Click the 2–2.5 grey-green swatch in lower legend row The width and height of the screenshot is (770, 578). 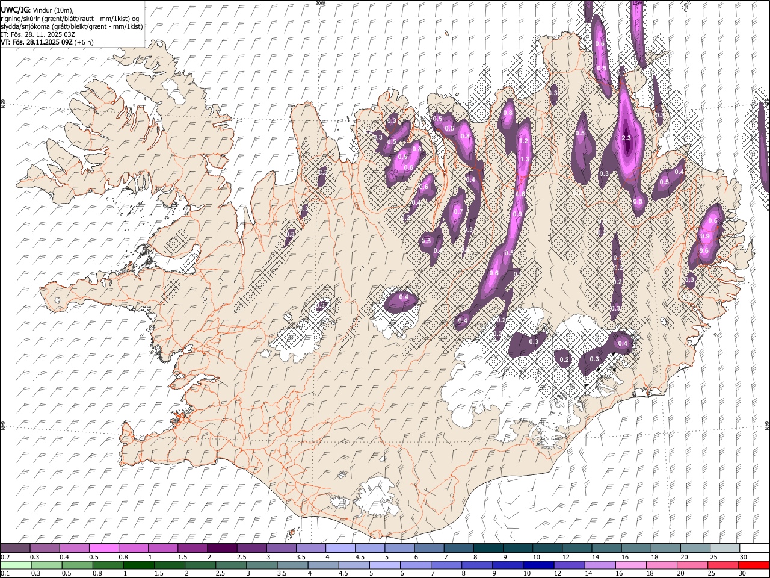pos(200,565)
